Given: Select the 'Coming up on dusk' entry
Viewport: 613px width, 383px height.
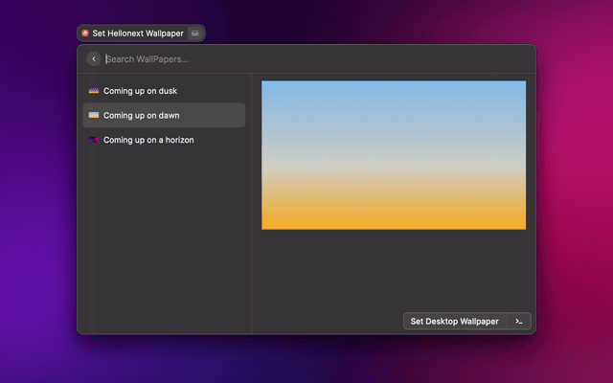Looking at the screenshot, I should click(140, 91).
